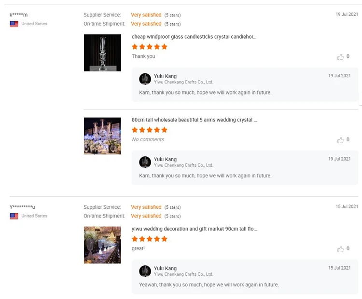Screen dimensions: 362x299
Task: Click Yuki Kang's avatar in first reply
Action: tap(145, 79)
